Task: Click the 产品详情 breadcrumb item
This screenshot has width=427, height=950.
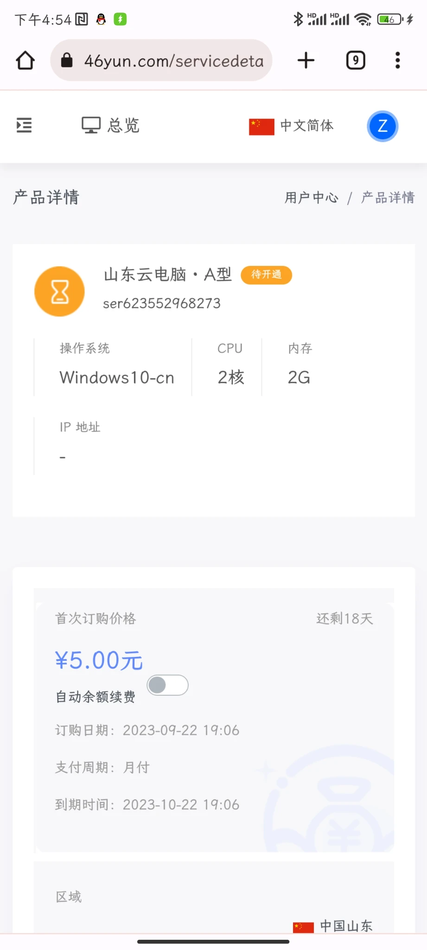Action: (388, 198)
